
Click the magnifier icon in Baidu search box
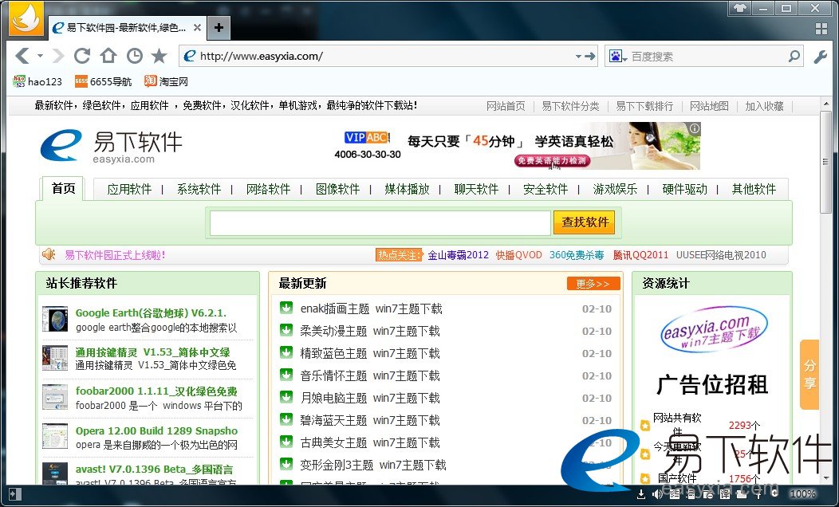pos(794,56)
